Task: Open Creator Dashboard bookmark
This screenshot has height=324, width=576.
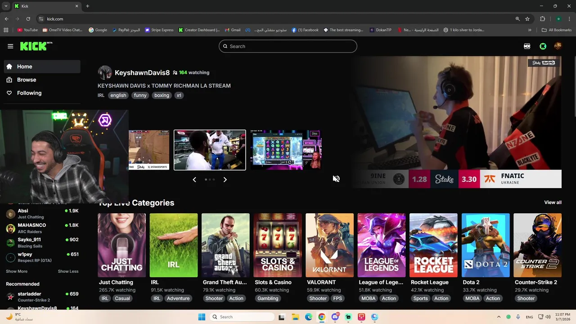Action: tap(199, 30)
